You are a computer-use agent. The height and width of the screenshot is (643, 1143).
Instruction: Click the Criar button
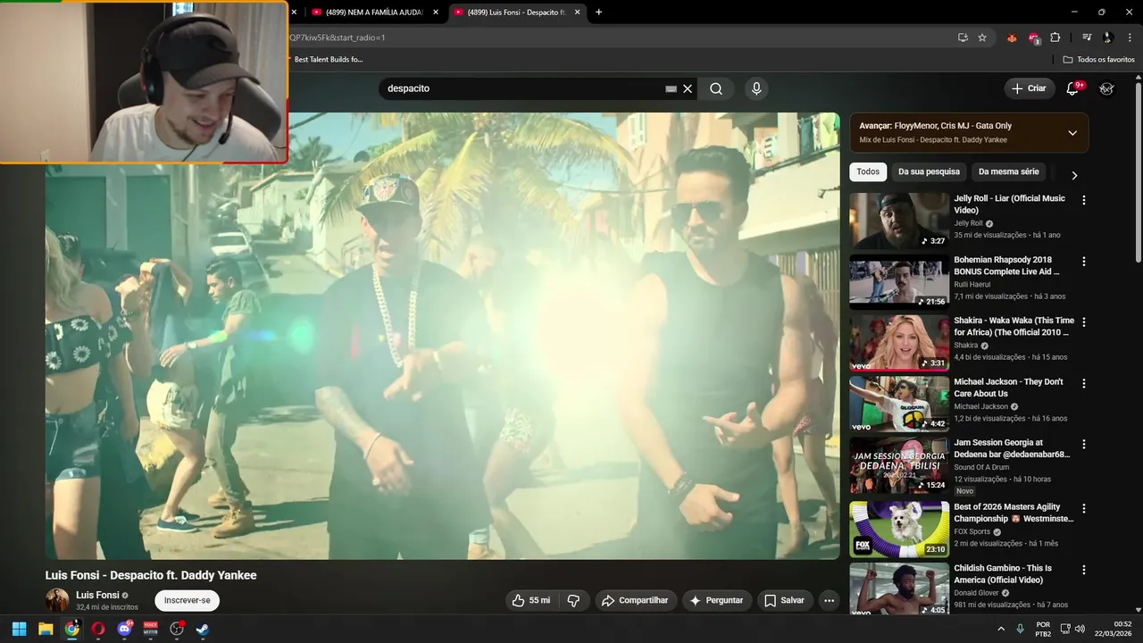pos(1029,88)
